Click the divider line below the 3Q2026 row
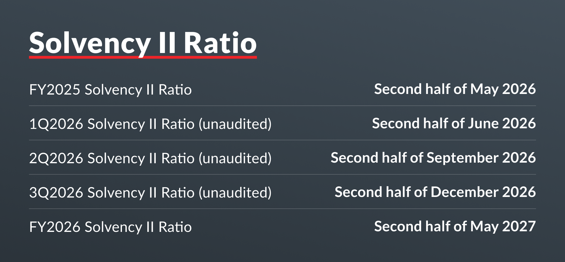 click(282, 209)
